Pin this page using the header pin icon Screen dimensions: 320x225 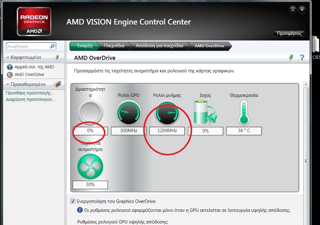click(x=291, y=58)
